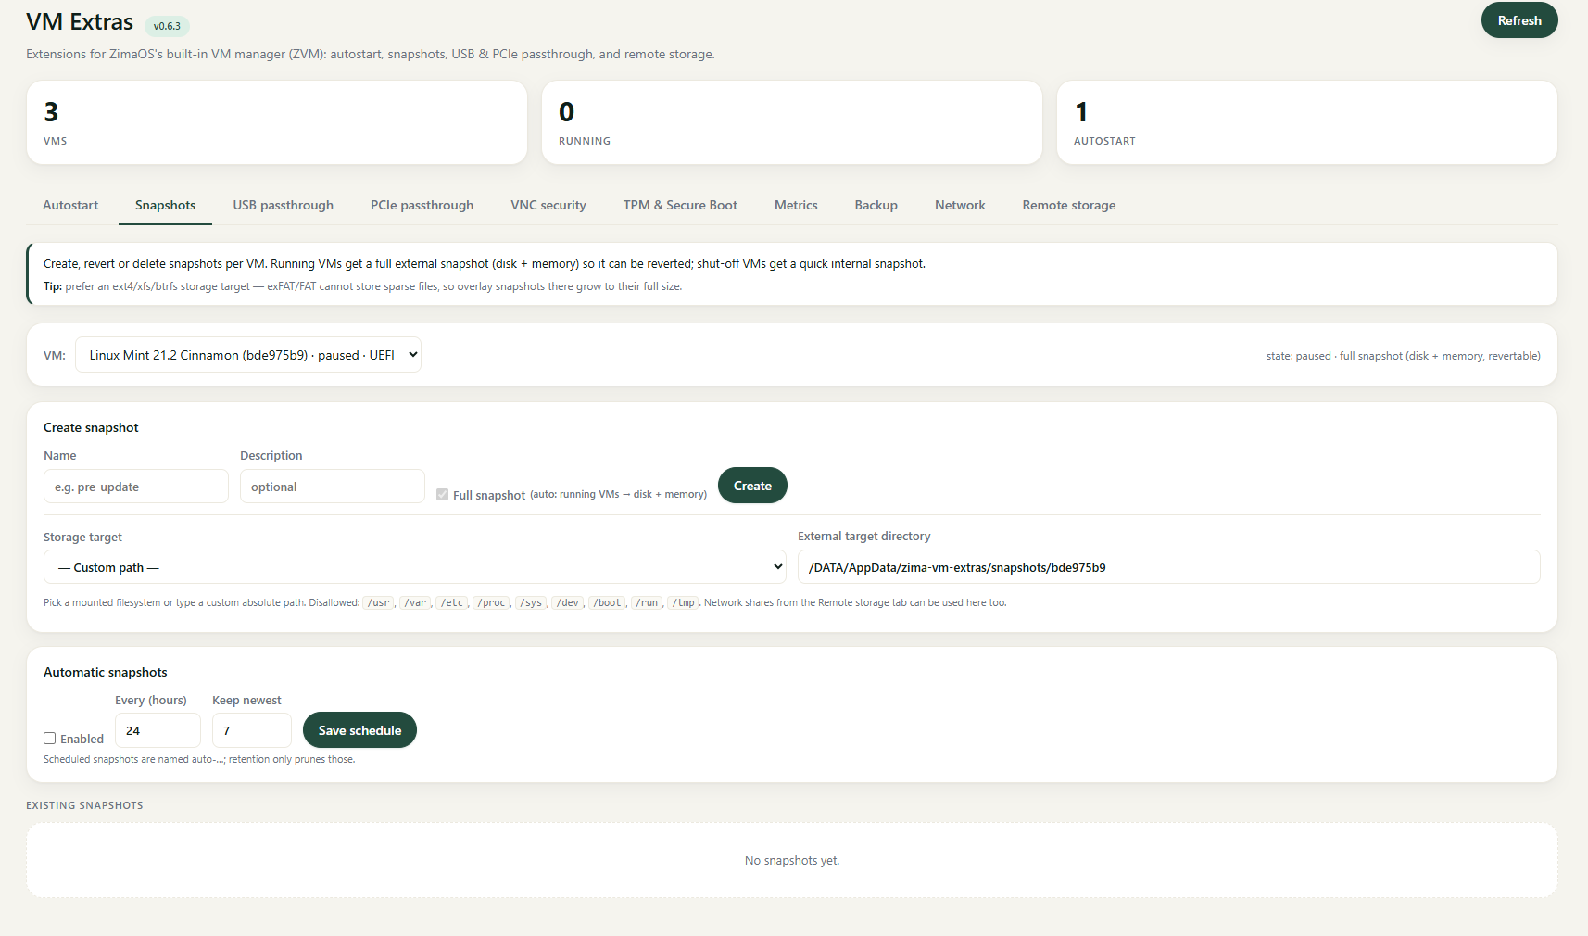Open the PCIe passthrough tab
Screen dimensions: 1588x936
pyautogui.click(x=422, y=205)
